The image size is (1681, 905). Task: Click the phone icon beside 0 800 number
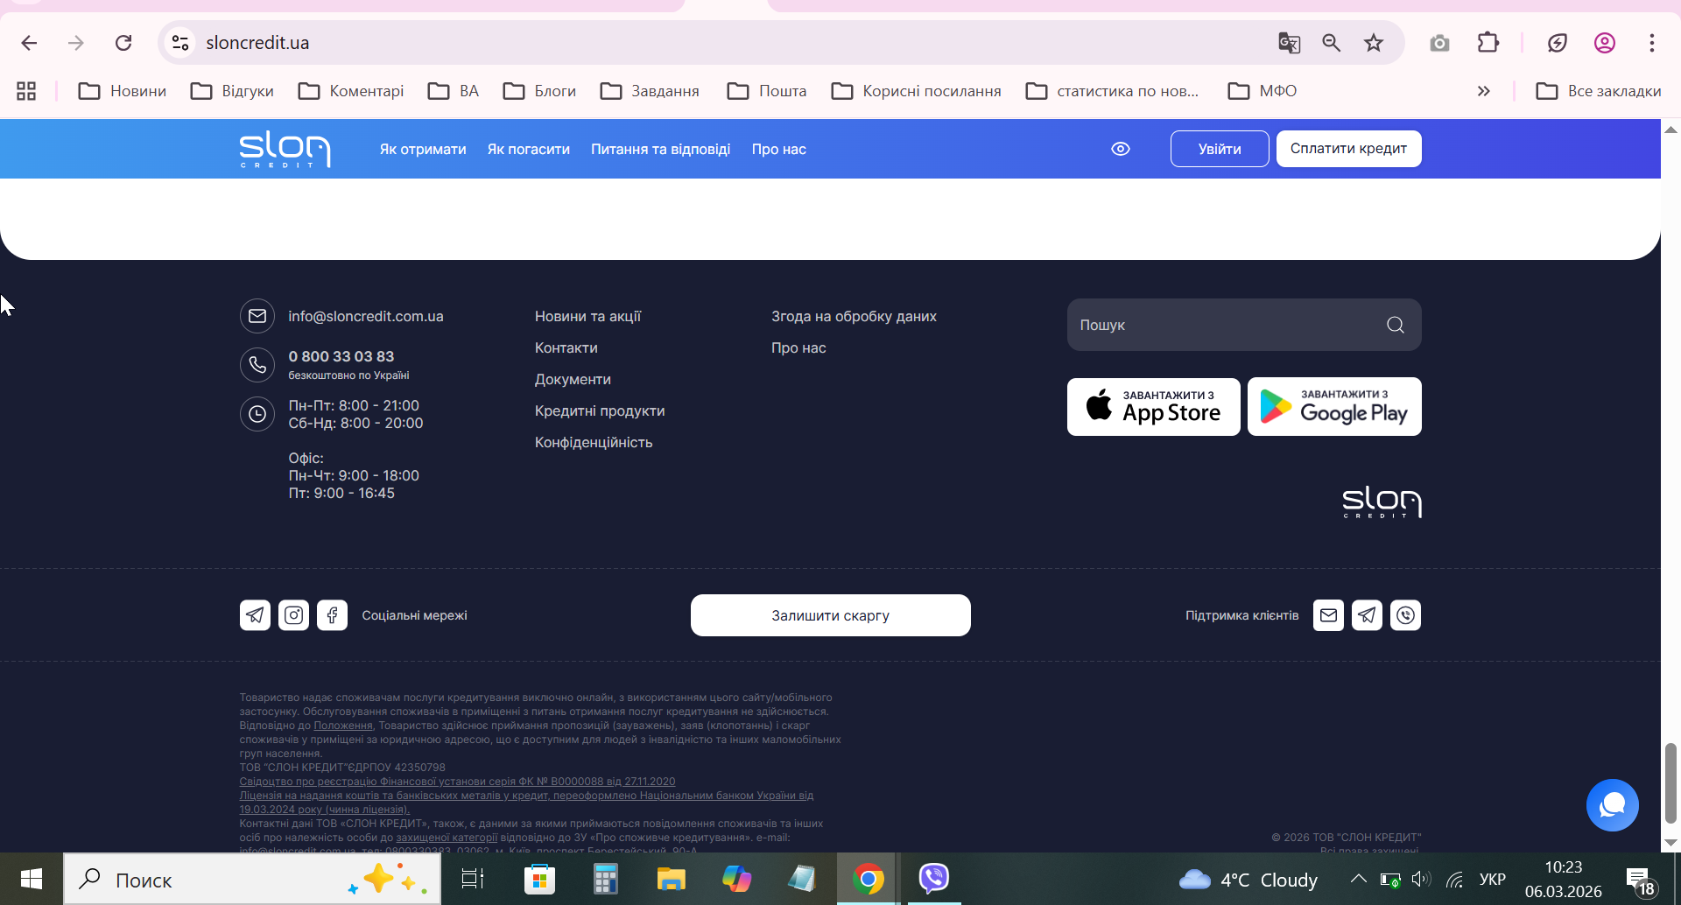pyautogui.click(x=257, y=365)
